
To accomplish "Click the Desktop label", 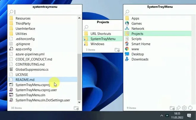I will (137, 54).
